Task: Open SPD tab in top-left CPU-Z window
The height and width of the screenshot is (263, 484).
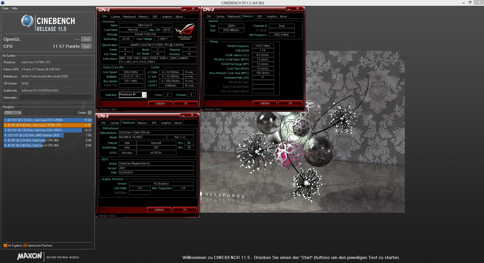Action: point(155,17)
